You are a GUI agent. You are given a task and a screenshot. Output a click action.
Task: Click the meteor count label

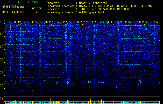point(37,8)
